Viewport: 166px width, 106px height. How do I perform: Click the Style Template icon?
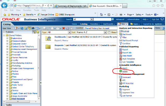120,59
